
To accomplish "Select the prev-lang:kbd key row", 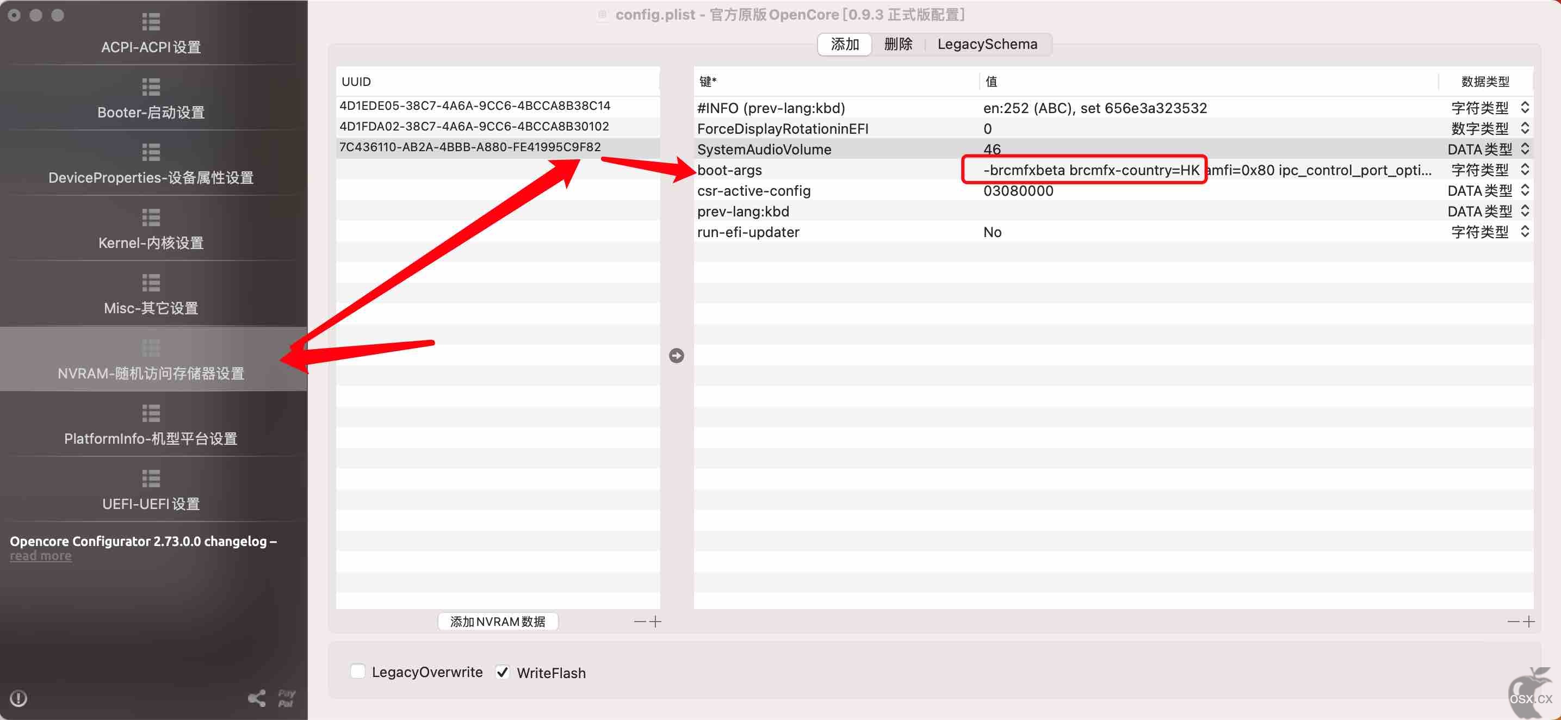I will [x=1114, y=211].
